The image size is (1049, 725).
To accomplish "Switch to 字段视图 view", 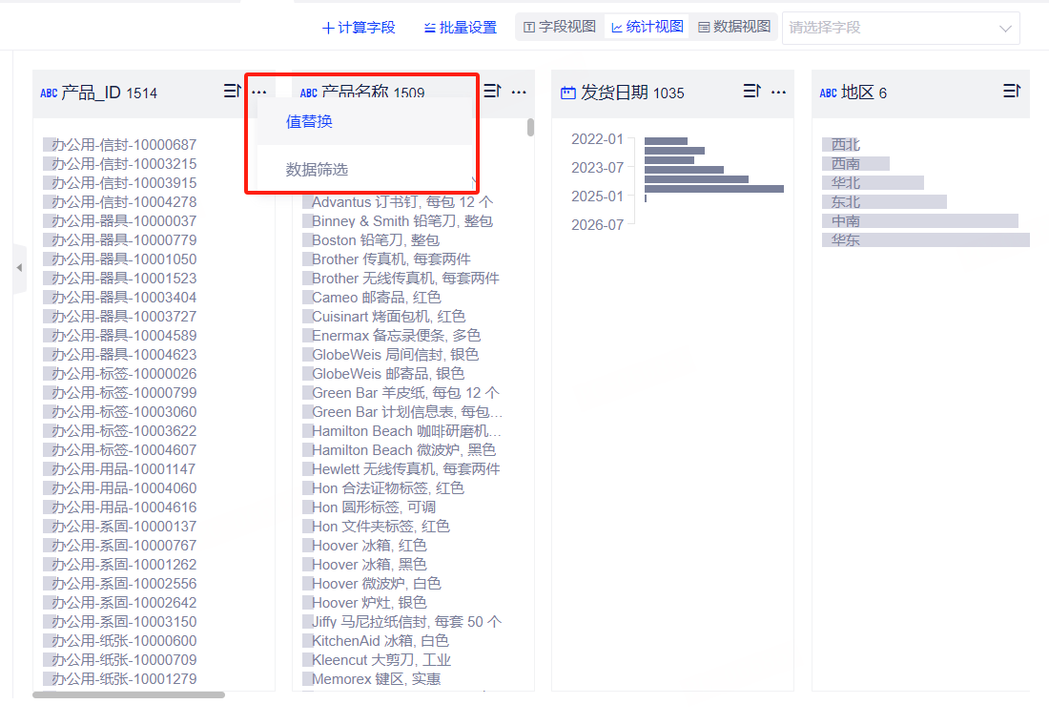I will 560,27.
